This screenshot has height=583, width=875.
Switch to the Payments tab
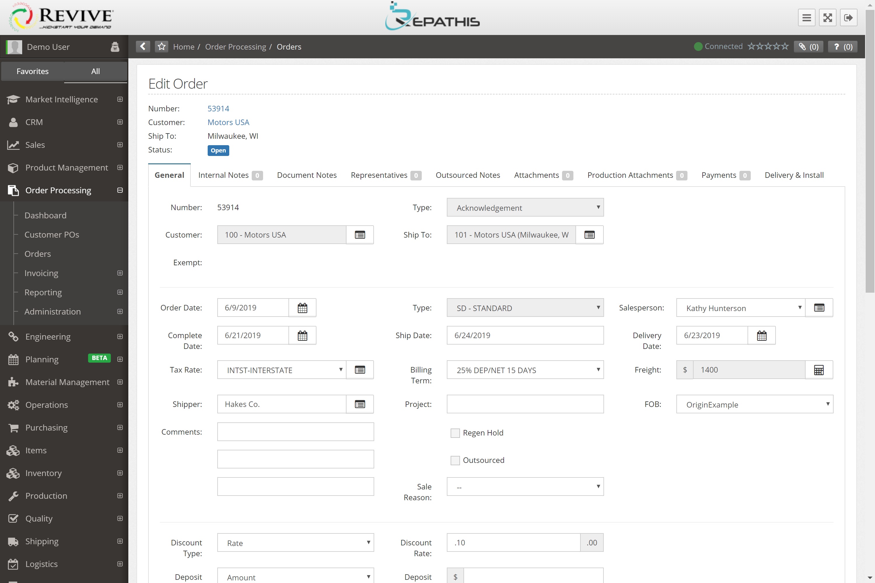tap(725, 175)
